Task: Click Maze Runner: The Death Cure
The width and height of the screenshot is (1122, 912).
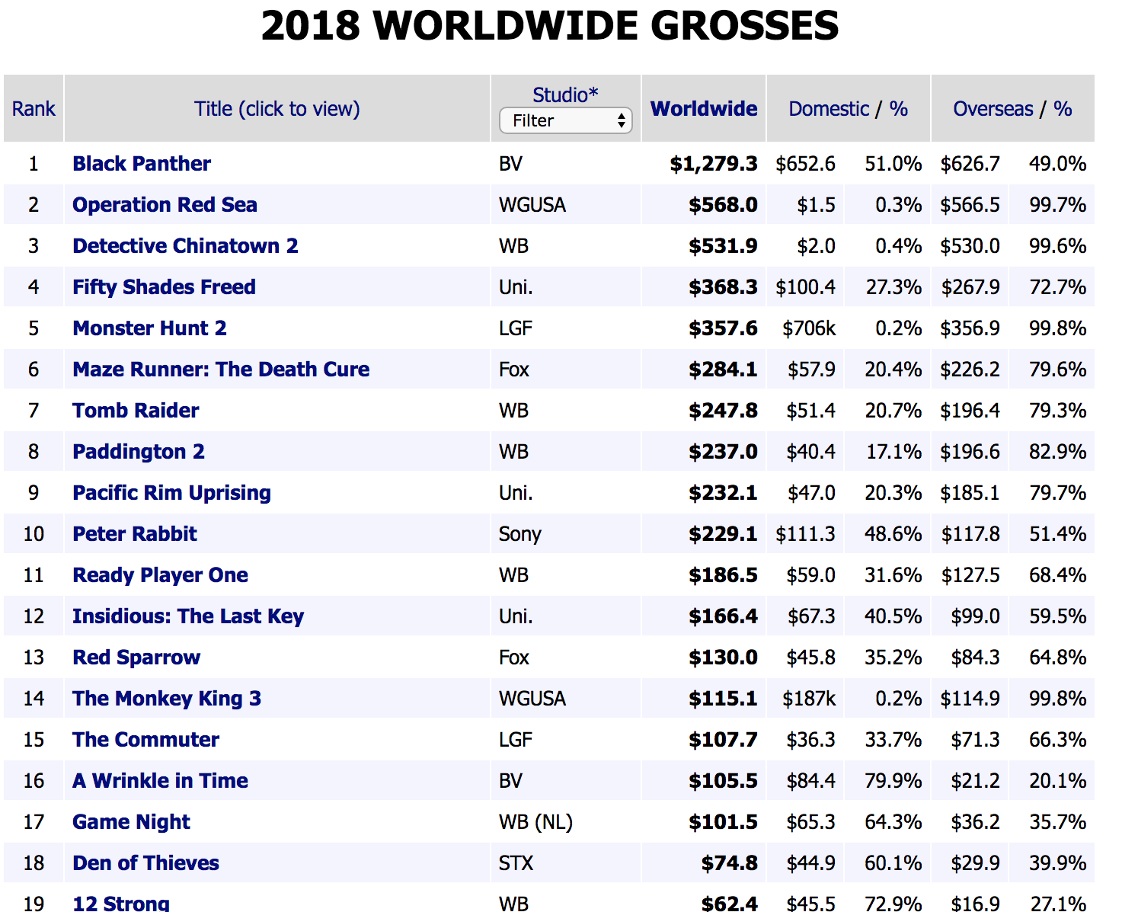Action: click(x=220, y=369)
